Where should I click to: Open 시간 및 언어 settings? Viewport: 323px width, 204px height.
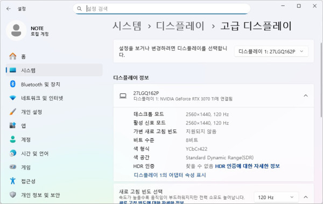click(x=54, y=153)
